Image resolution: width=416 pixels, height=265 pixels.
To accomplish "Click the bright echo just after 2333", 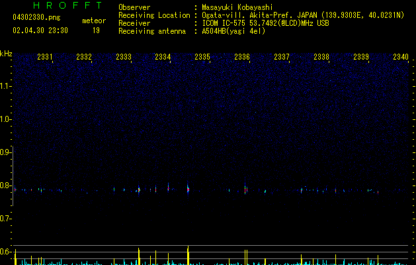I will click(x=138, y=189).
